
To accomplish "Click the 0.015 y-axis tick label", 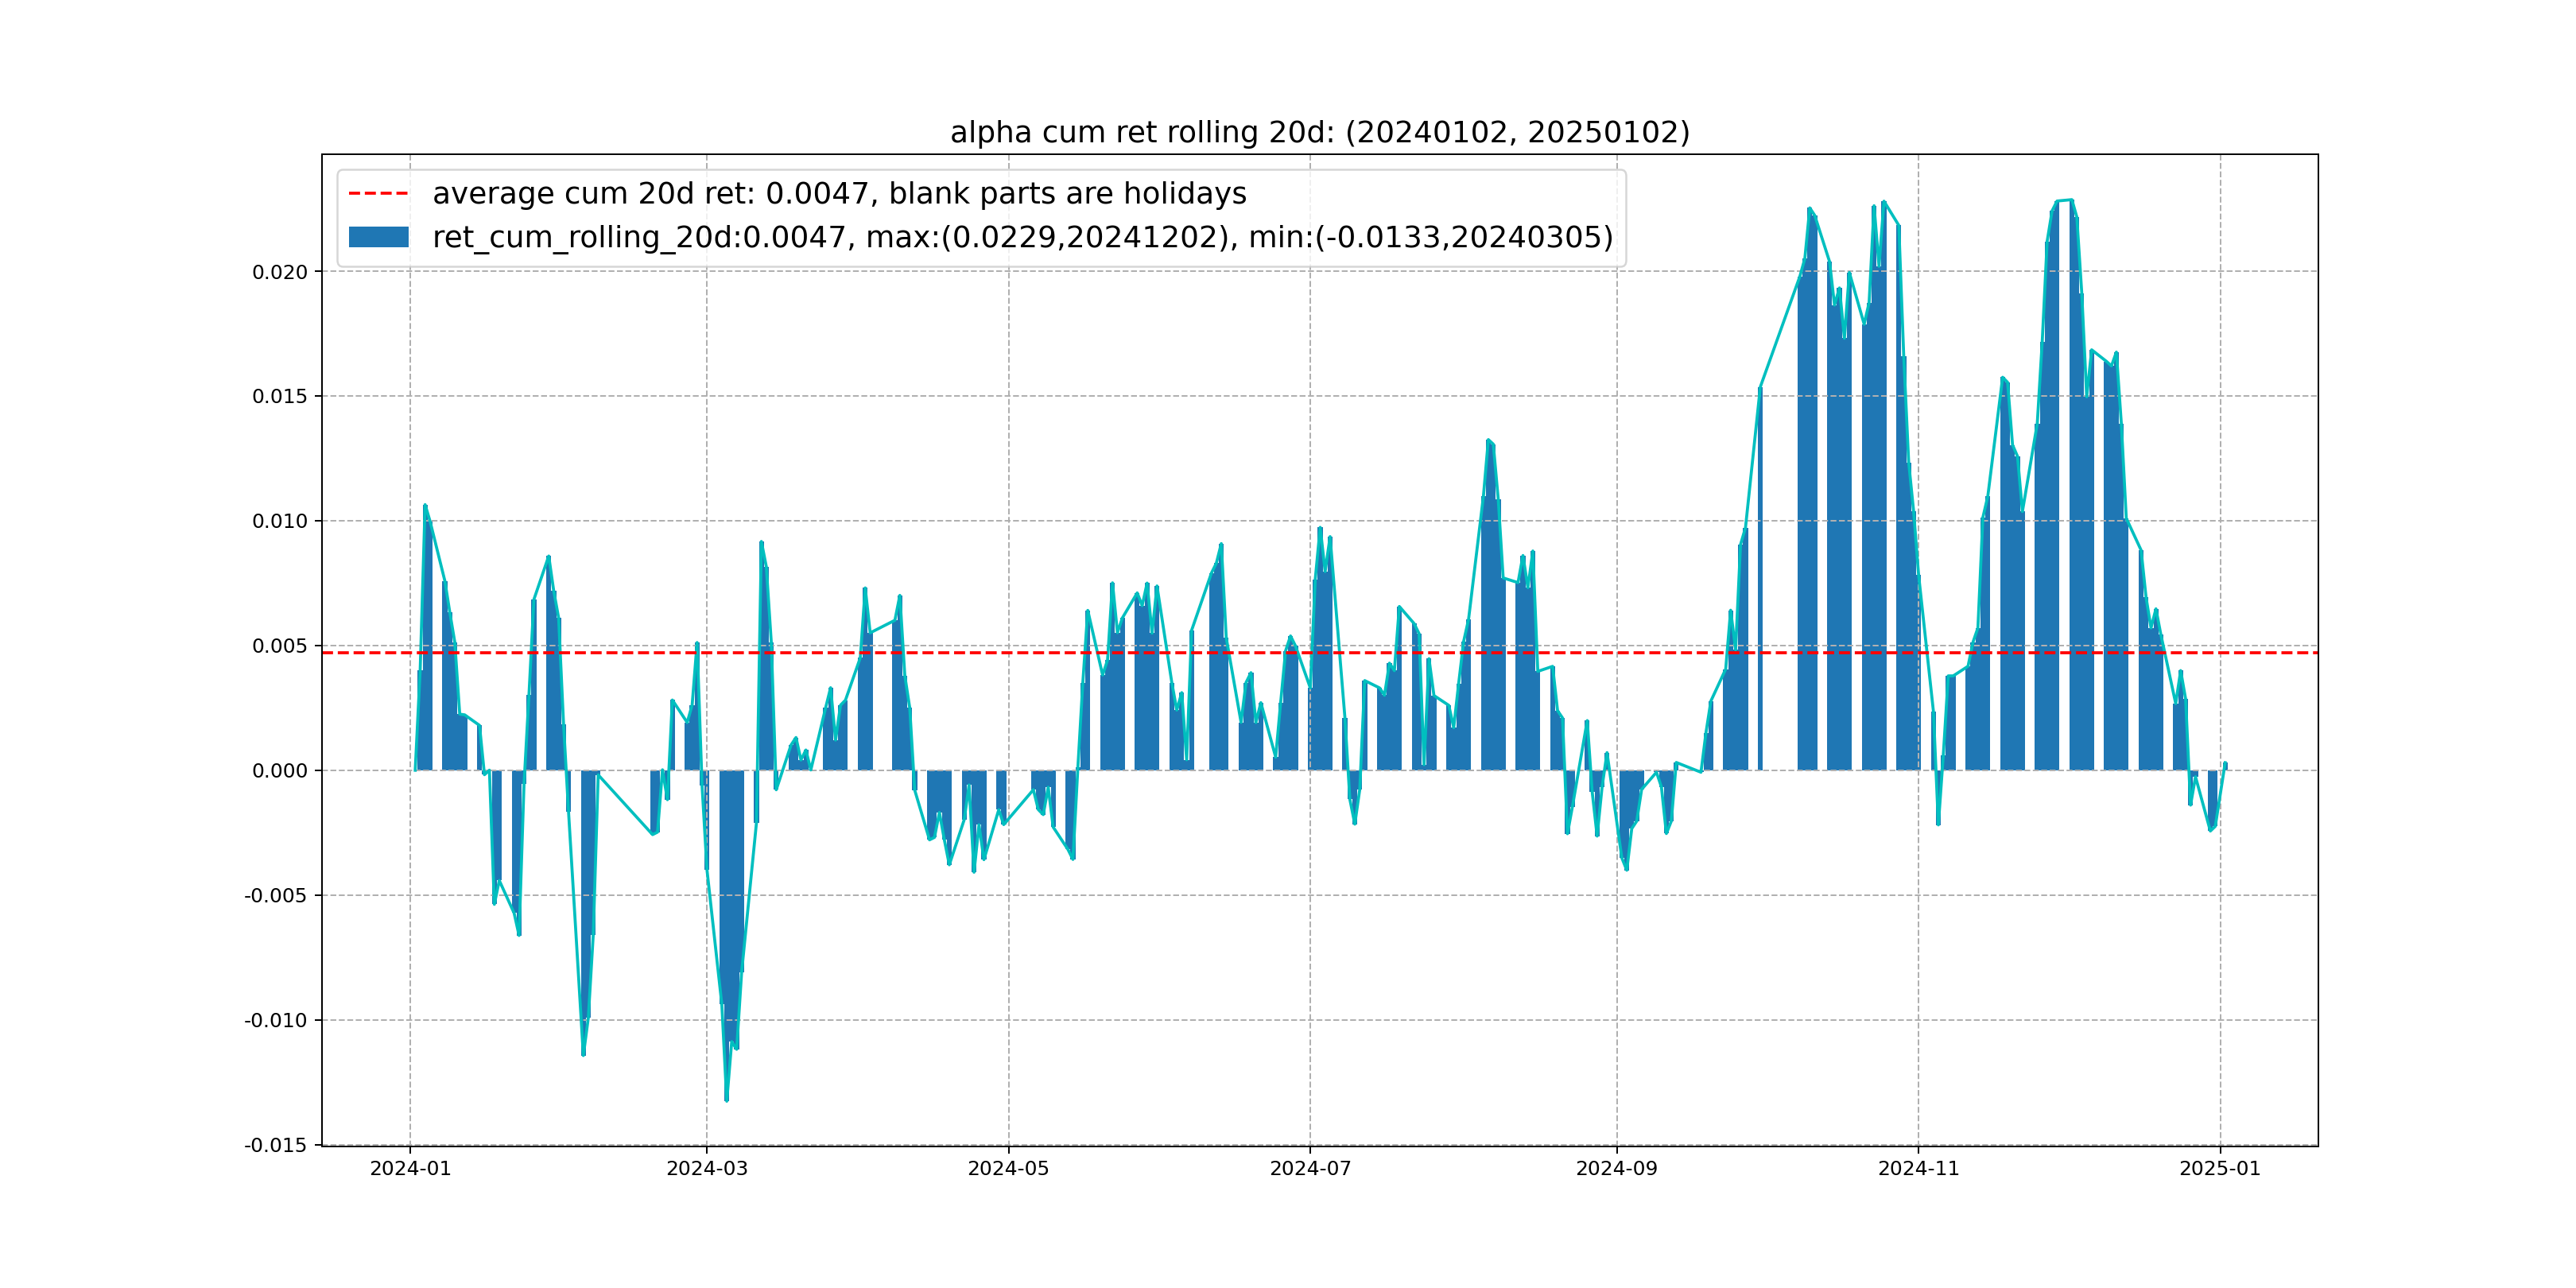I will click(x=279, y=397).
